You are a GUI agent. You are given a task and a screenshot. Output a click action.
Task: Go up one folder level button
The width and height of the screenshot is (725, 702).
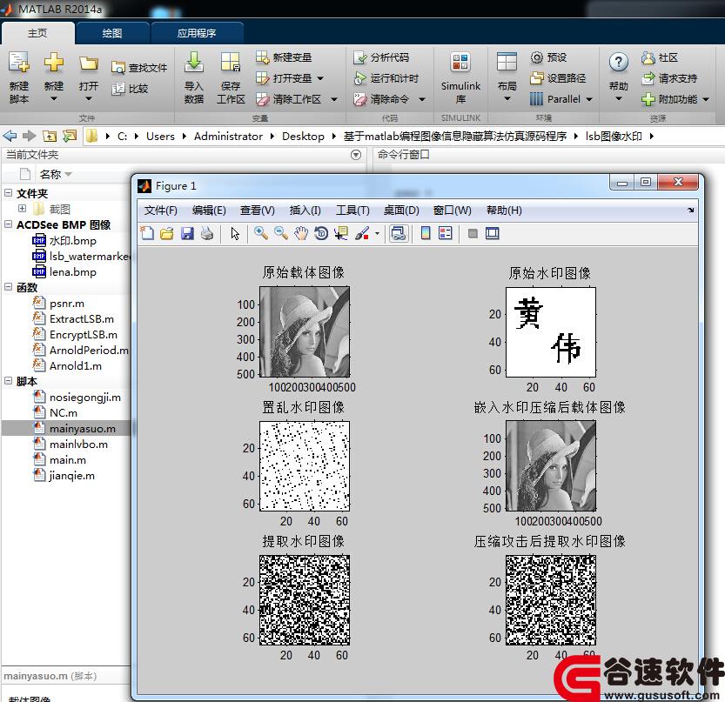point(50,136)
